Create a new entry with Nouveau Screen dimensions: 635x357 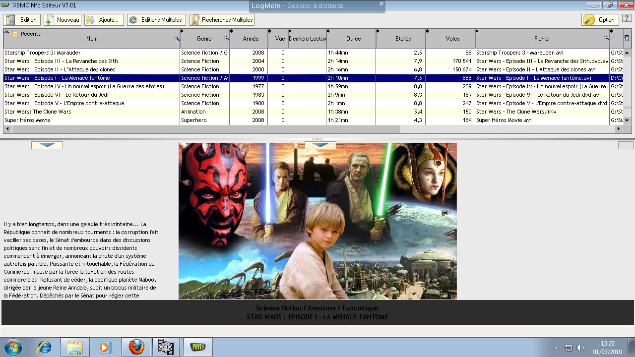point(62,20)
